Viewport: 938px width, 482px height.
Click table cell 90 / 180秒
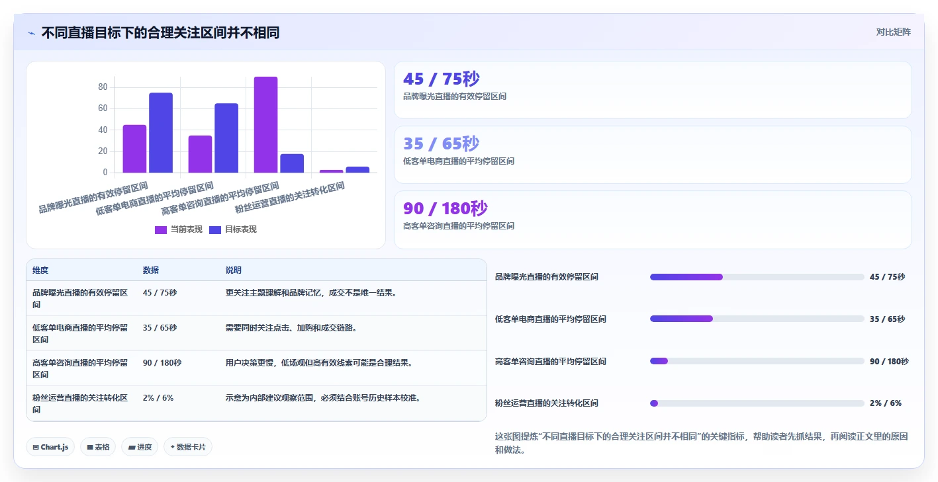162,362
